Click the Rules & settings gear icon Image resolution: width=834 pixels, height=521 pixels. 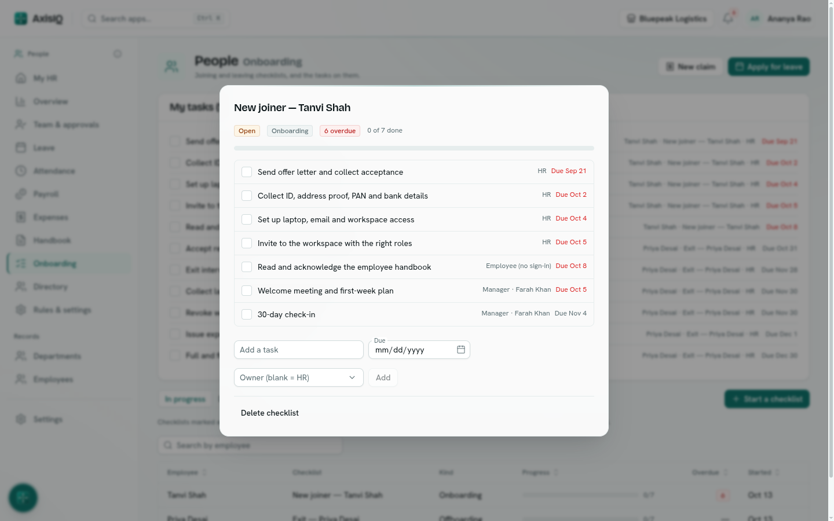click(21, 310)
